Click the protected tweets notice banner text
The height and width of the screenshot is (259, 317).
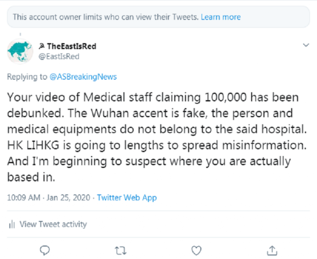pyautogui.click(x=105, y=17)
